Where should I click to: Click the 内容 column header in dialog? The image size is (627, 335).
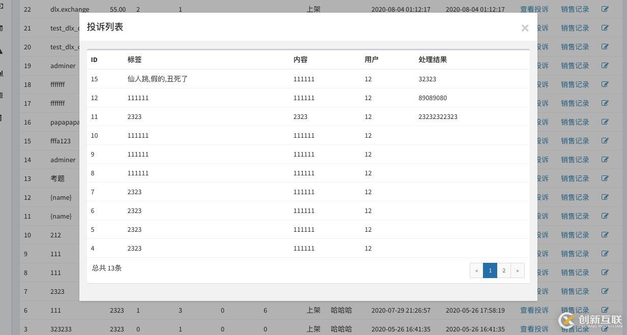[x=300, y=59]
